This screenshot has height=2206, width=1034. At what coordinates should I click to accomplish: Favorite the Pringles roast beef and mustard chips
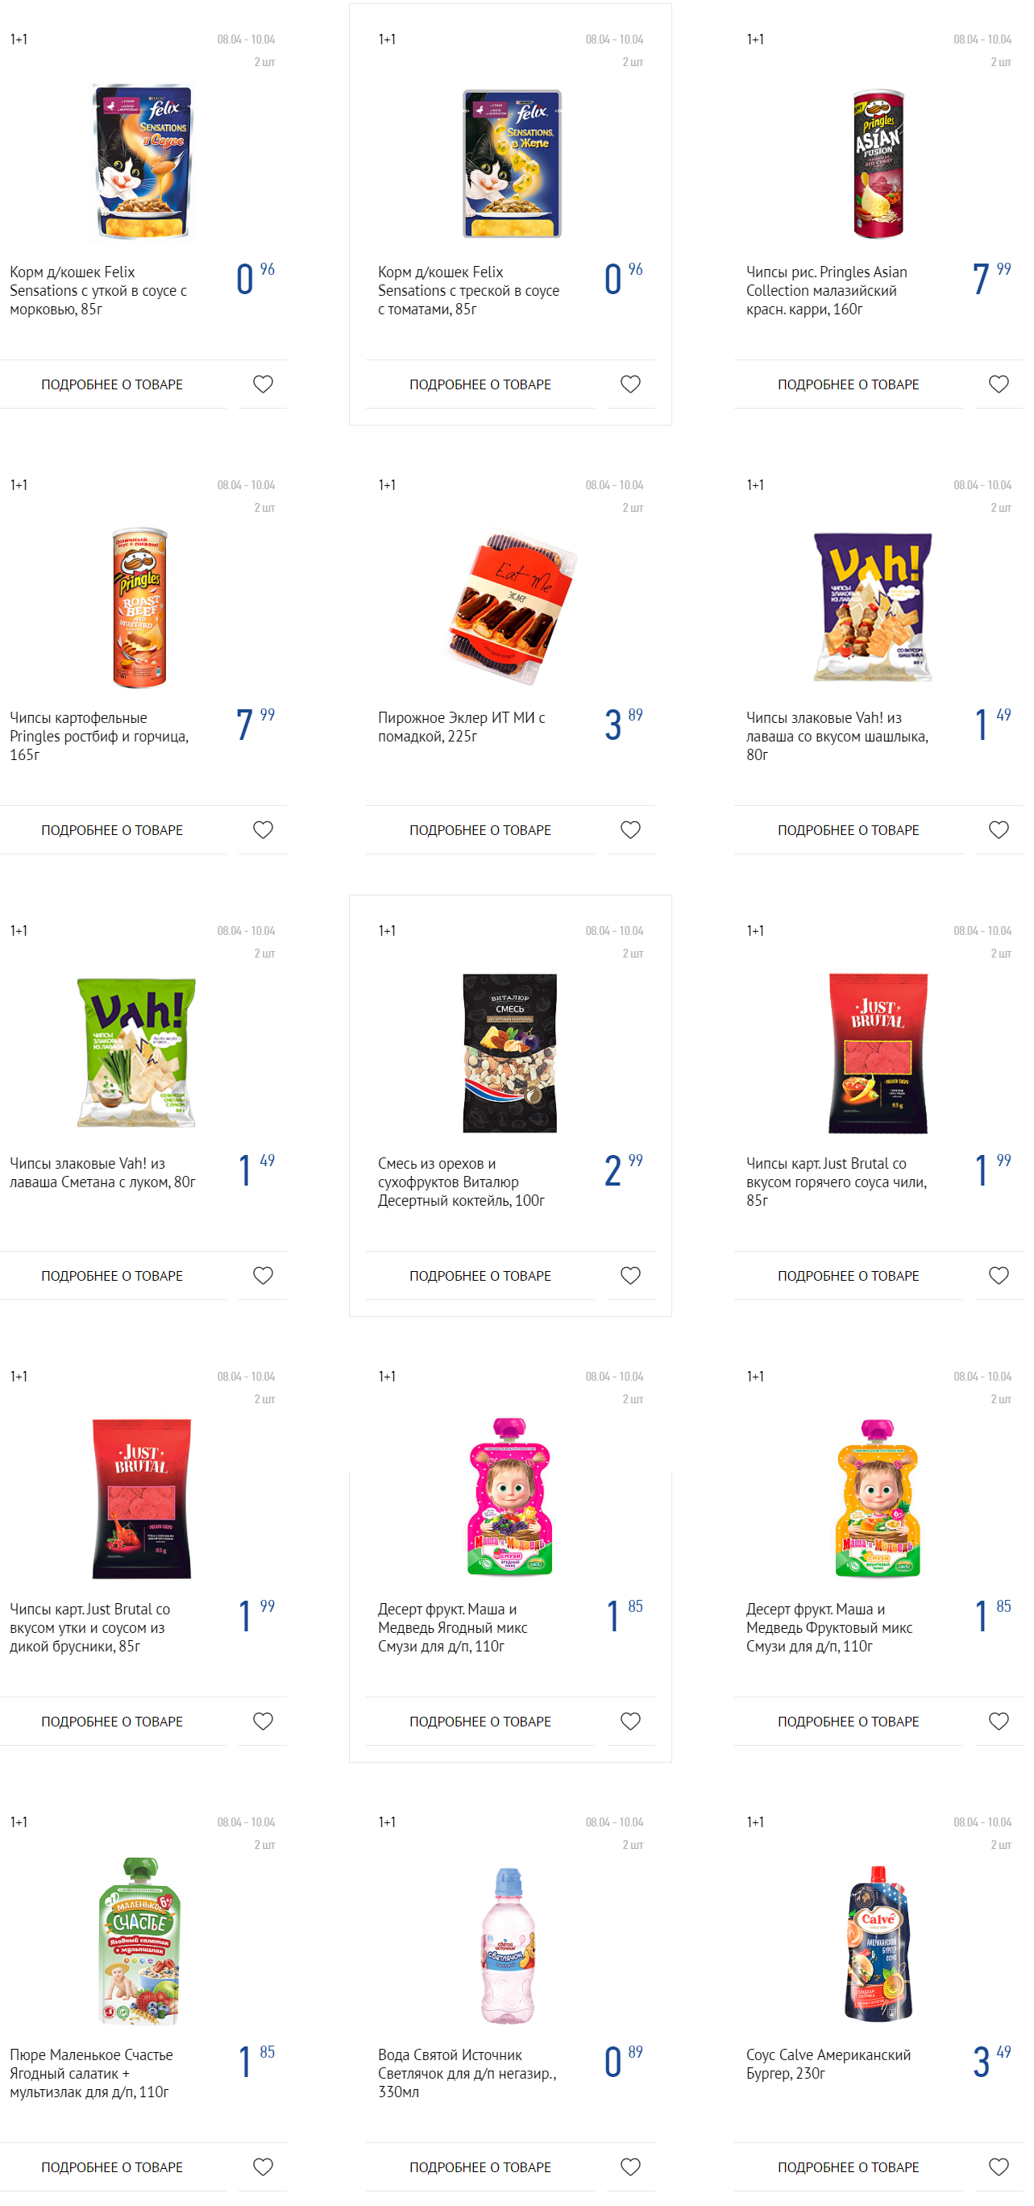click(263, 829)
